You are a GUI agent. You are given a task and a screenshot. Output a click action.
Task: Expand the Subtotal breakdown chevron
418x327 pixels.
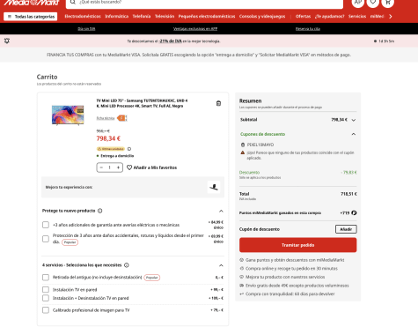[x=354, y=120]
